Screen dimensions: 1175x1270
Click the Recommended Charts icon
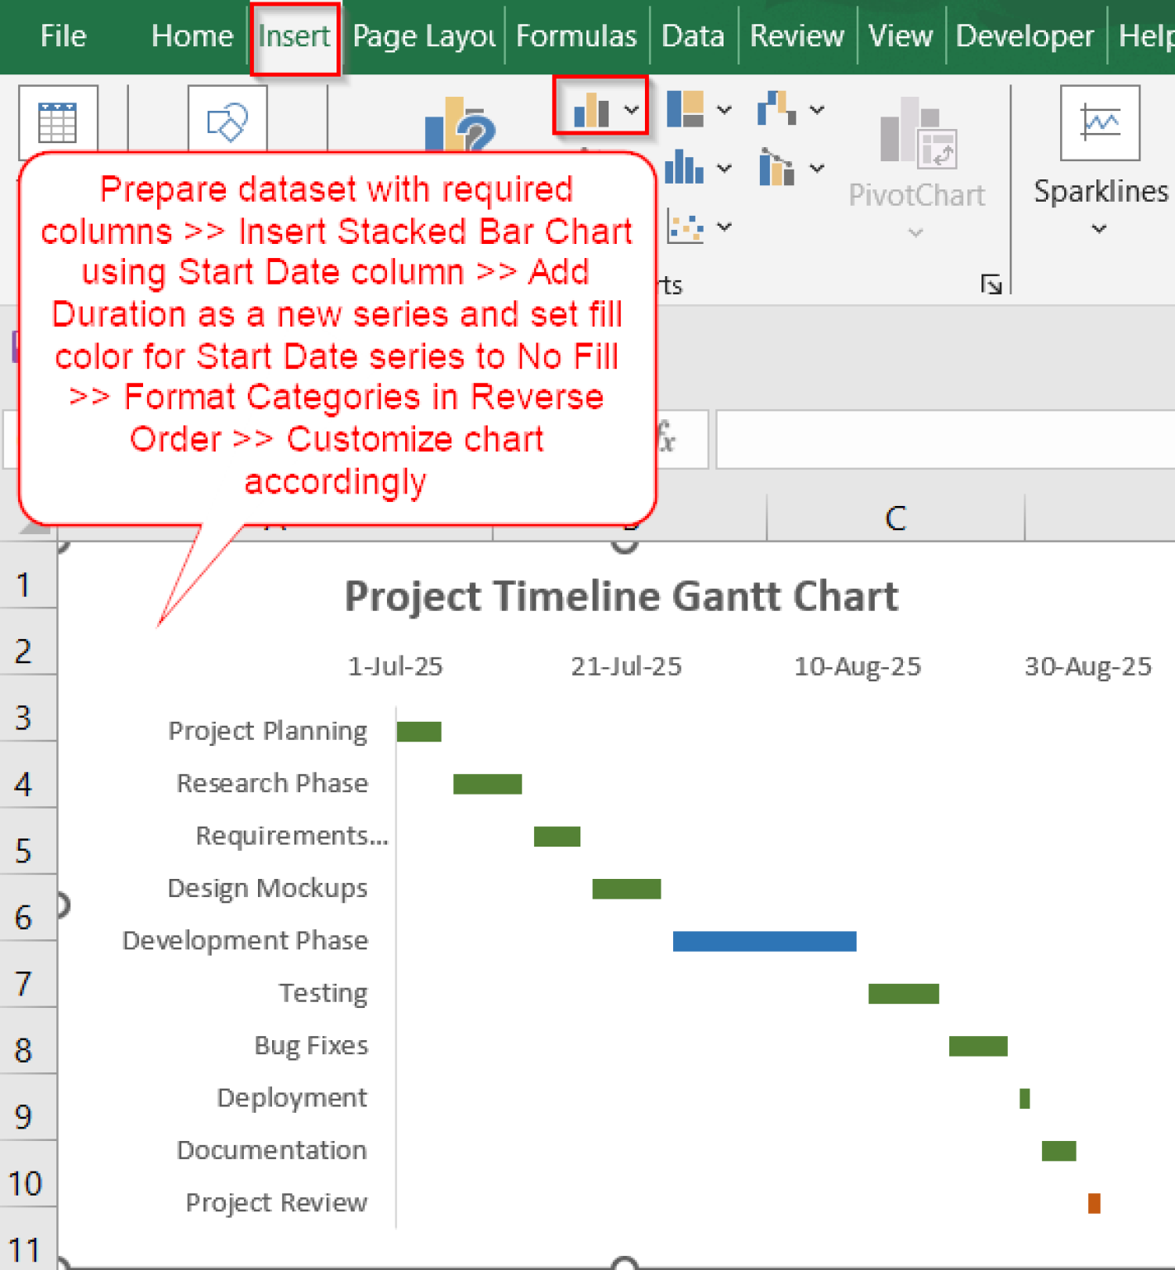tap(457, 128)
